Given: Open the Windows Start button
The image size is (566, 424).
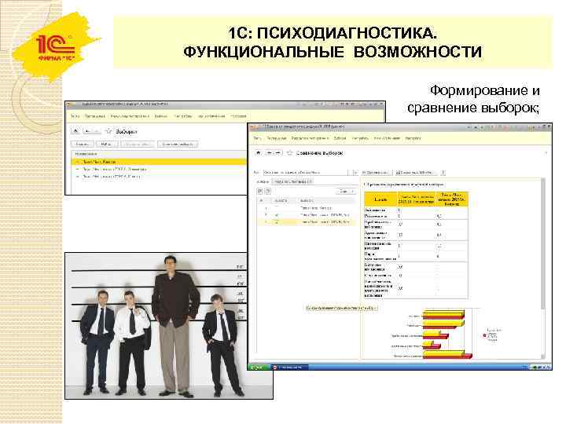Looking at the screenshot, I should tap(258, 367).
